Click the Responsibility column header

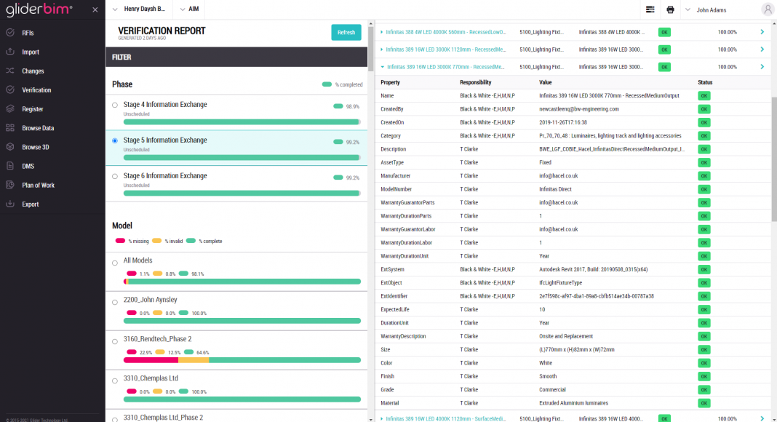pyautogui.click(x=475, y=83)
